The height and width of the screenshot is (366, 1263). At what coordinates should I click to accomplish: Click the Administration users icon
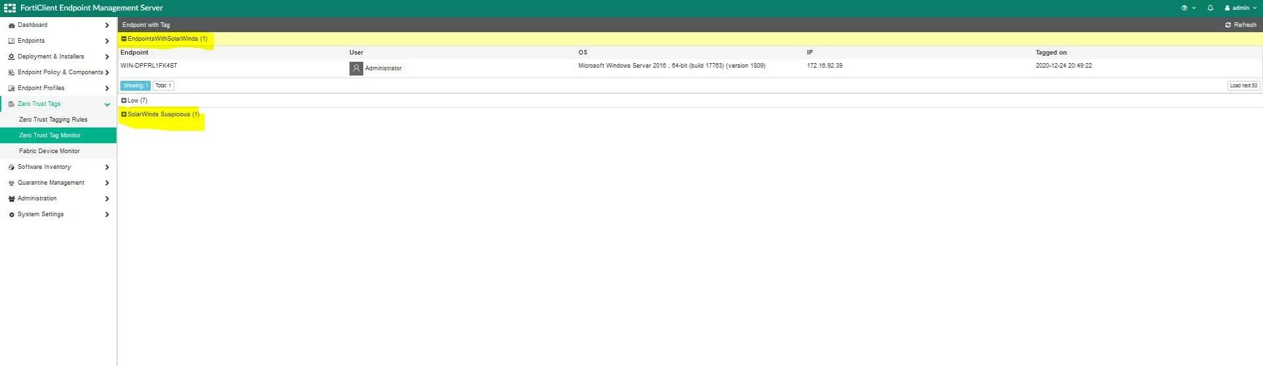click(11, 198)
